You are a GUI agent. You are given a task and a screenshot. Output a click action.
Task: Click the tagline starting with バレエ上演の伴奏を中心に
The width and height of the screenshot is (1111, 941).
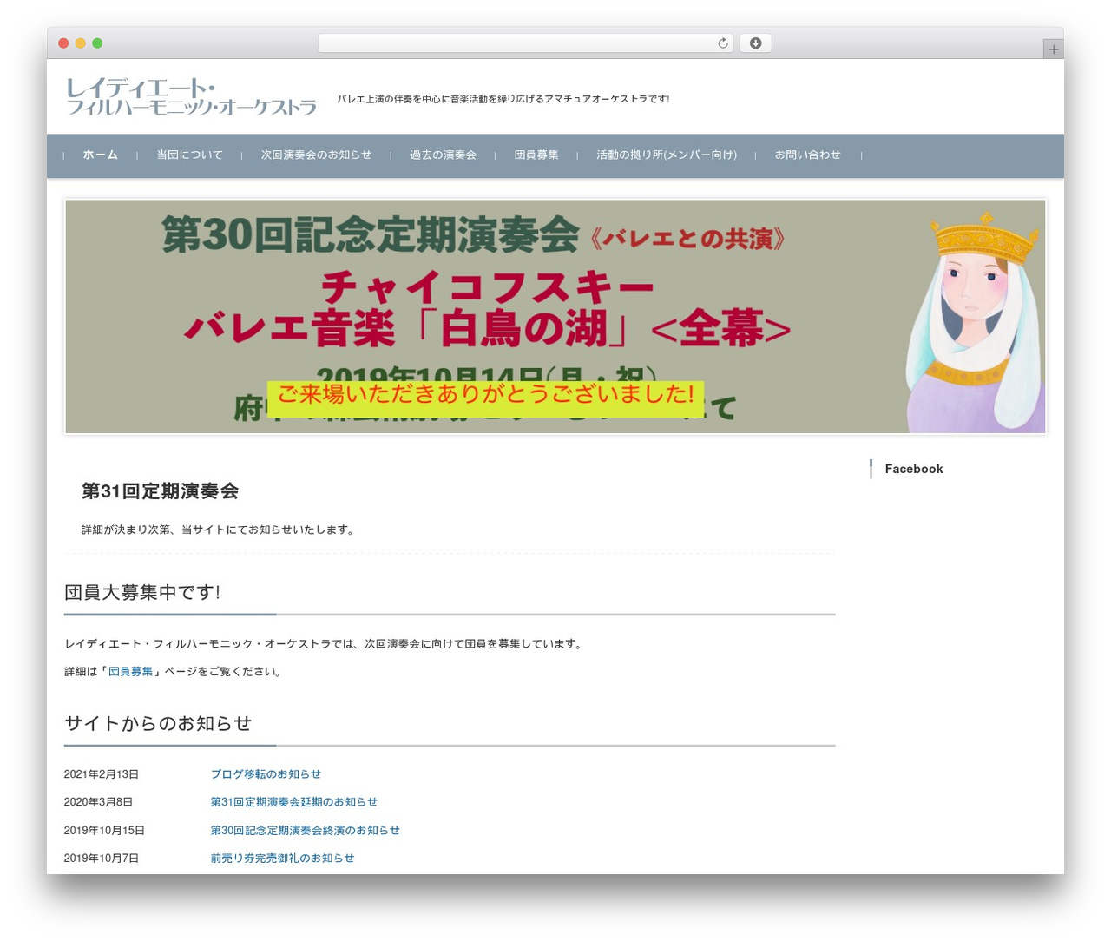point(503,99)
